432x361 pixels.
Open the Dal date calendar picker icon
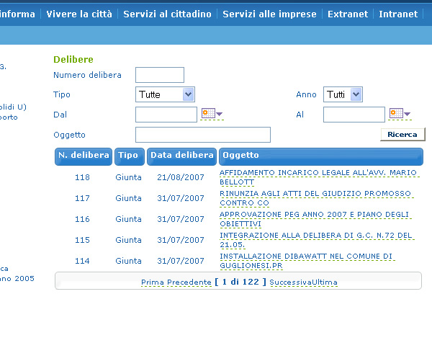[212, 113]
